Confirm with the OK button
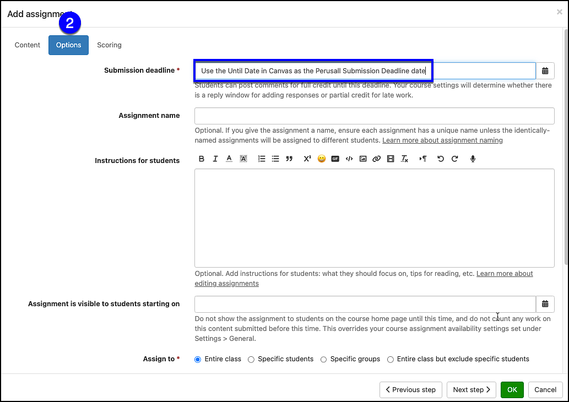The height and width of the screenshot is (402, 569). [x=512, y=390]
